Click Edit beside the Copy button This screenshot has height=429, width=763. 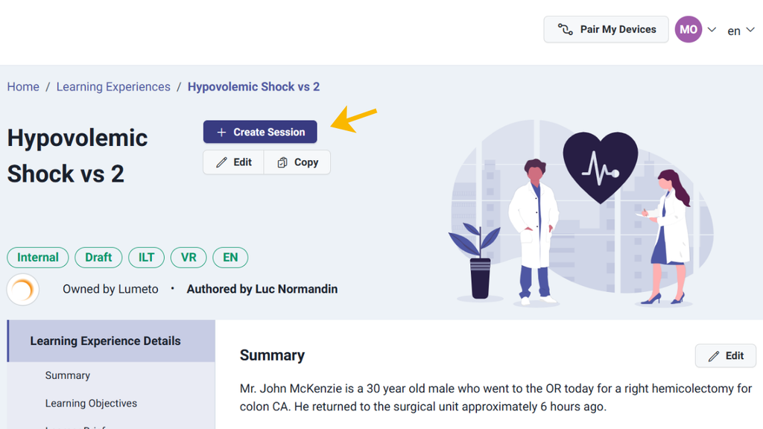click(233, 162)
